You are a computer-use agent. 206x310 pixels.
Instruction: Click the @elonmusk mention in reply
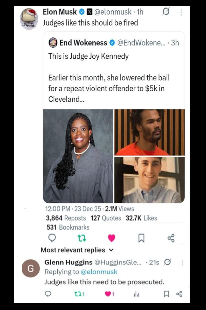coord(99,272)
